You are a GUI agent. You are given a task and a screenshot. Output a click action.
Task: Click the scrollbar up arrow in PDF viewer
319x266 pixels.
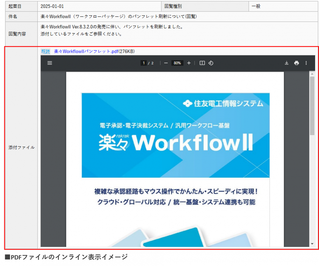(x=312, y=74)
